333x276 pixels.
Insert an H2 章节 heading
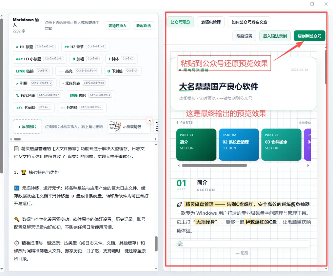point(85,47)
